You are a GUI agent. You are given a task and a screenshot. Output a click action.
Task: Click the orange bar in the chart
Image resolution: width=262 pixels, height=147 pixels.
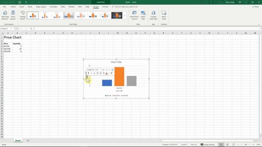click(x=119, y=76)
